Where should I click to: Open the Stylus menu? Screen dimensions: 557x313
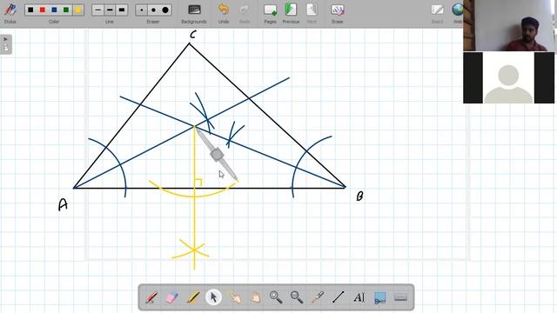(x=10, y=13)
